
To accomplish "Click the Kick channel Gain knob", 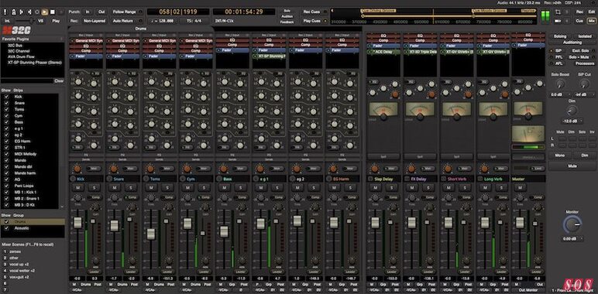I will coord(95,207).
